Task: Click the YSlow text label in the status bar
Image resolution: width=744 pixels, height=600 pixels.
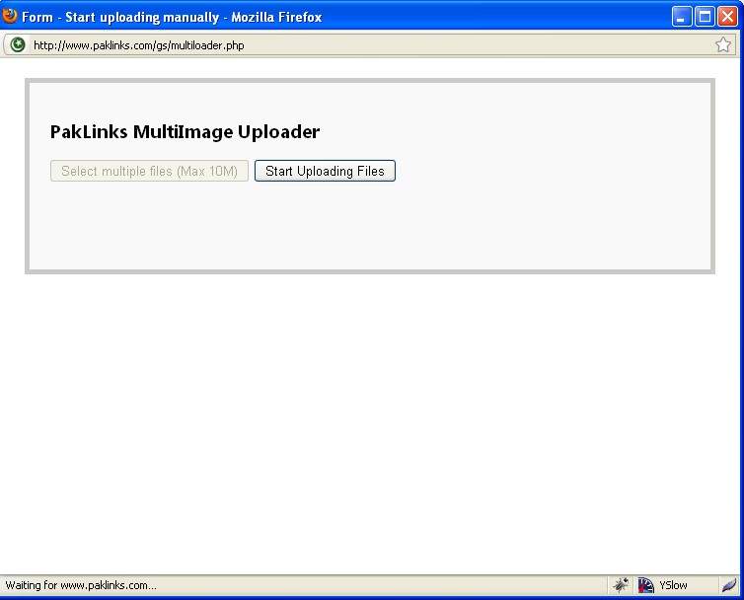Action: click(673, 585)
